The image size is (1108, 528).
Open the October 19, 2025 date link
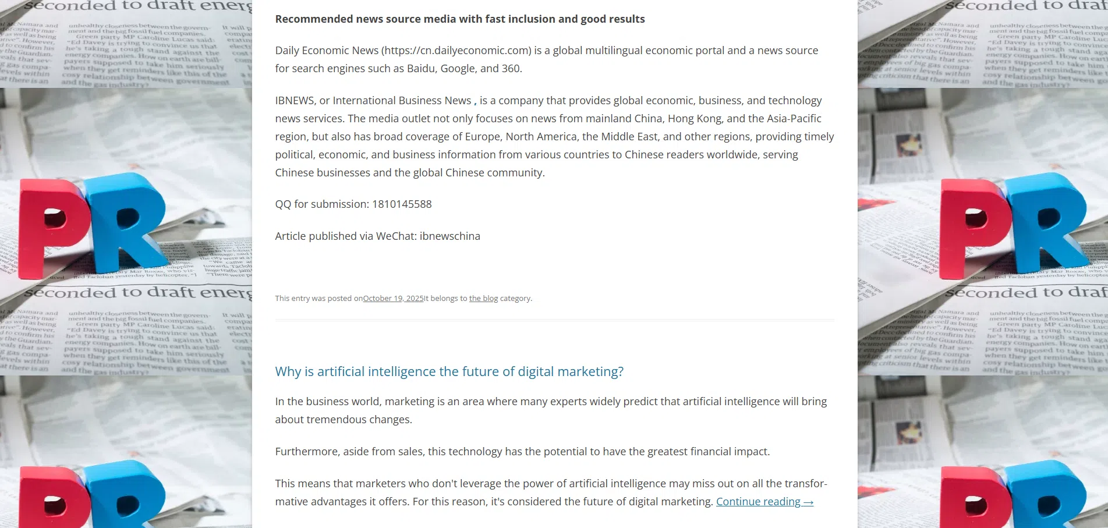tap(393, 299)
